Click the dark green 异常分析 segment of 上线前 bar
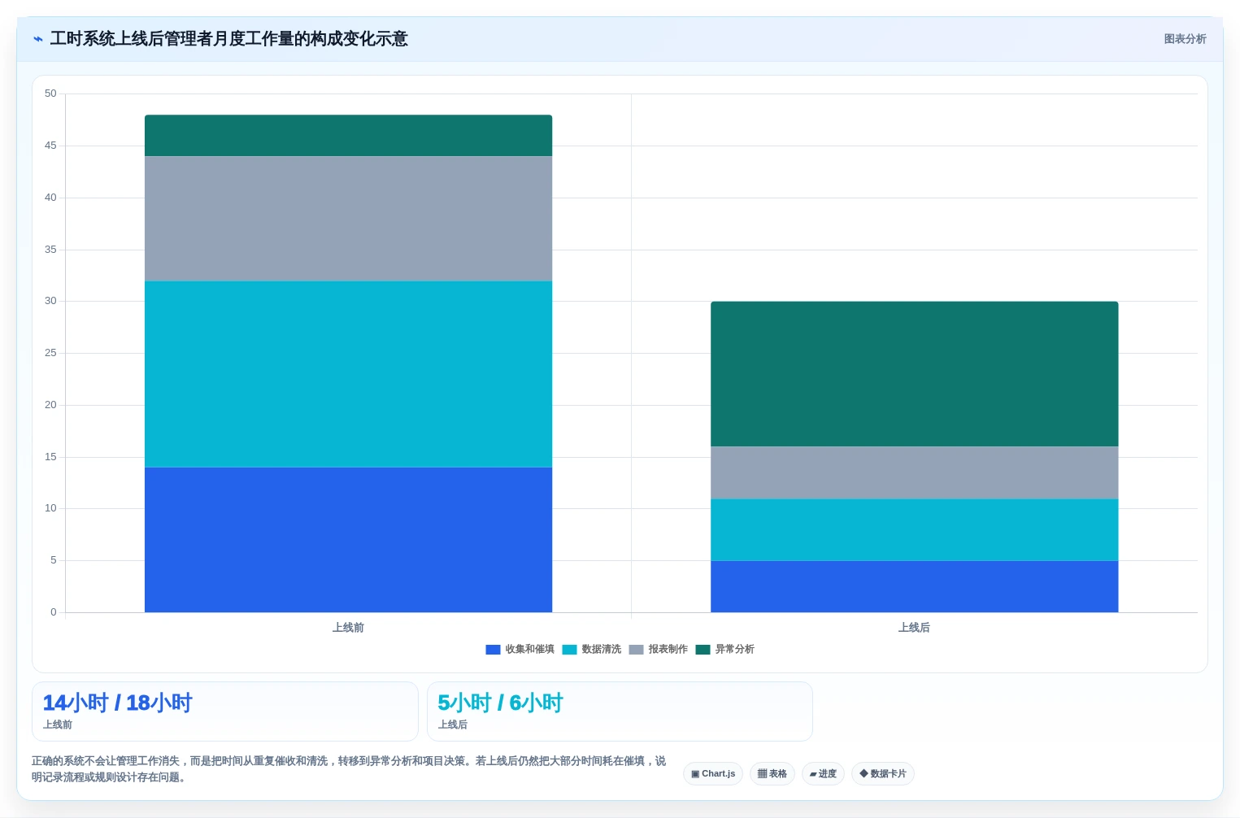Screen dimensions: 1240x818 click(348, 136)
